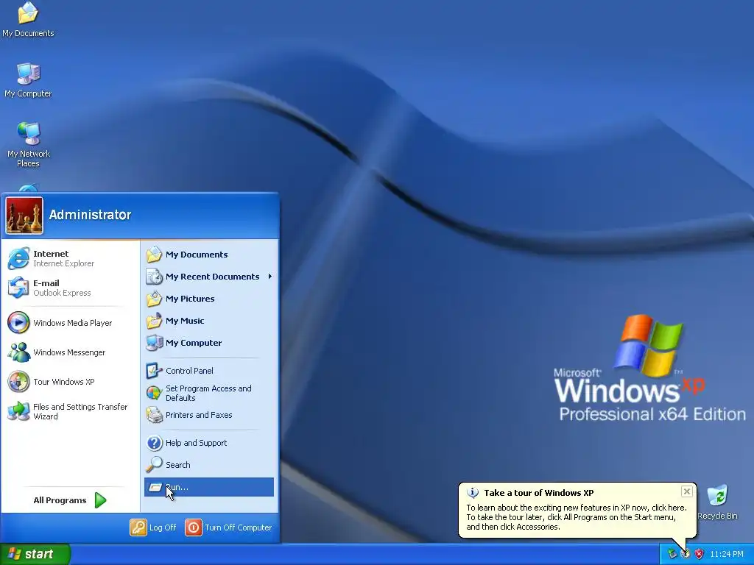754x565 pixels.
Task: Click the Administrator user name text
Action: pos(90,215)
